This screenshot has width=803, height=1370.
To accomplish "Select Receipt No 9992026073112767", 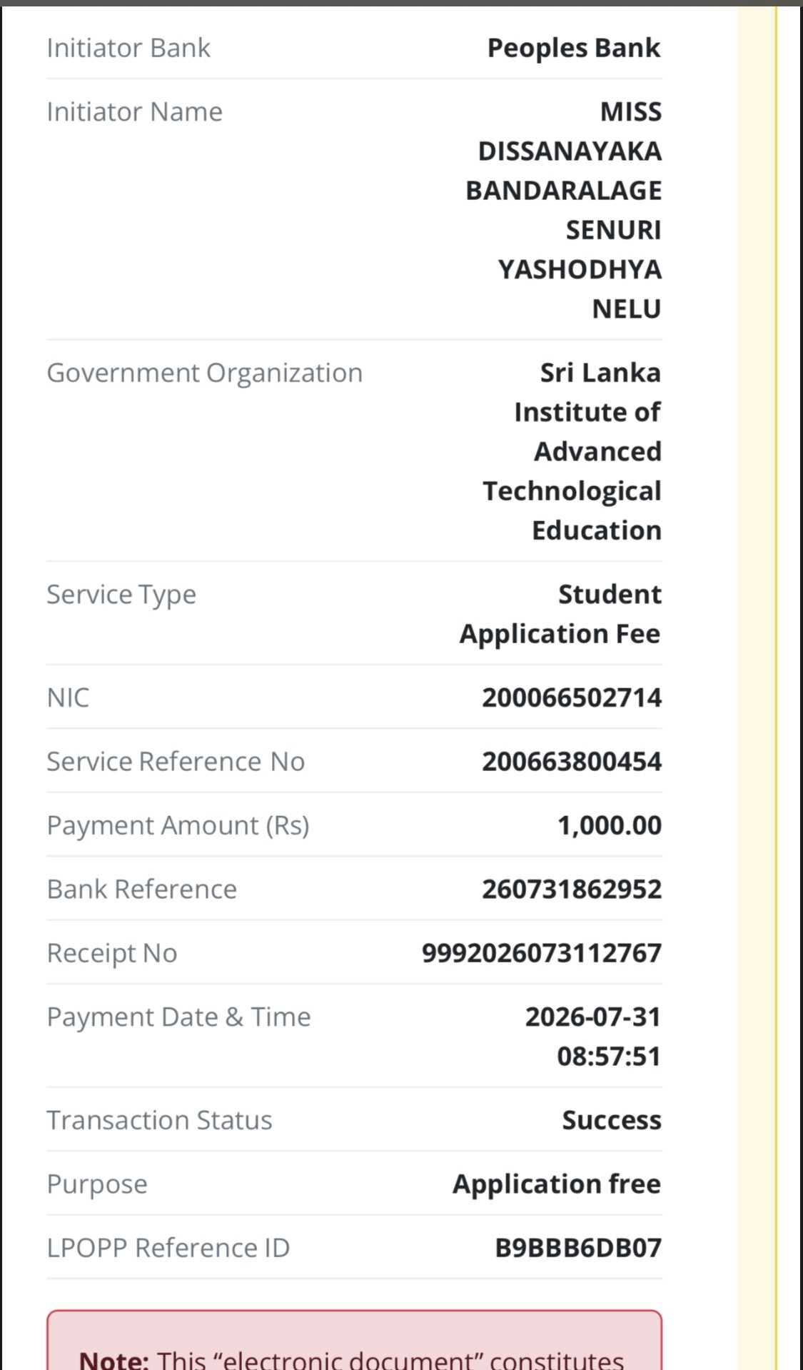I will 542,953.
